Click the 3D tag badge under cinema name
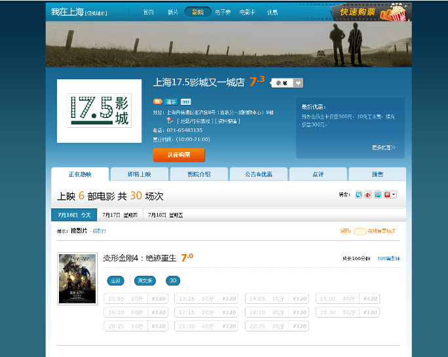The width and height of the screenshot is (448, 357). pyautogui.click(x=186, y=102)
